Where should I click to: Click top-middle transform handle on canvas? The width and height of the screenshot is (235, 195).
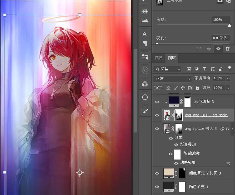(79, 15)
